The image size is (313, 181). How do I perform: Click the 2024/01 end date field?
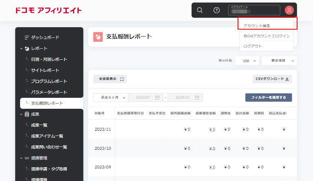[x=185, y=97]
